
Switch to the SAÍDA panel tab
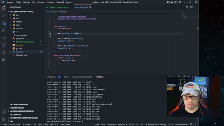66,77
